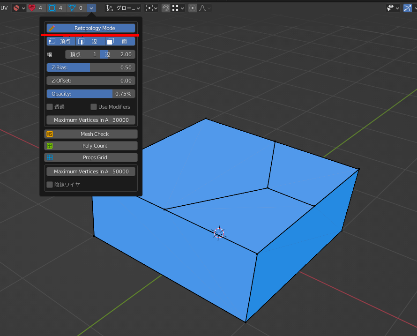Click the blue triangle counter showing 0

pyautogui.click(x=77, y=8)
